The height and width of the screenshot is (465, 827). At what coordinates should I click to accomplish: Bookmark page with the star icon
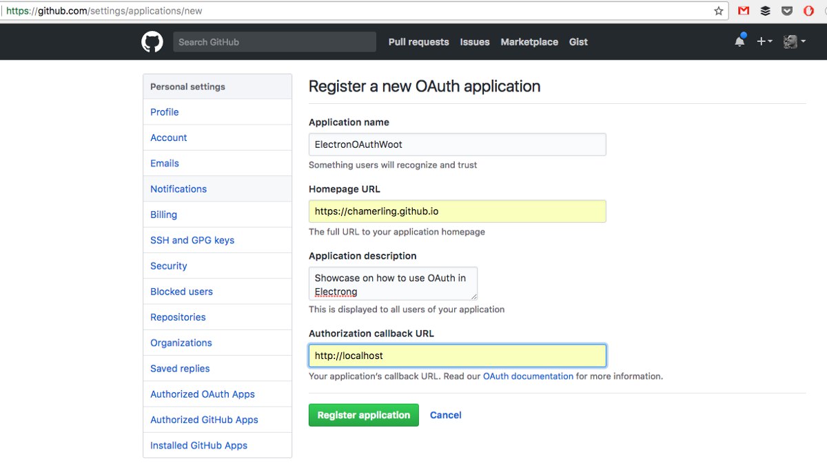719,11
